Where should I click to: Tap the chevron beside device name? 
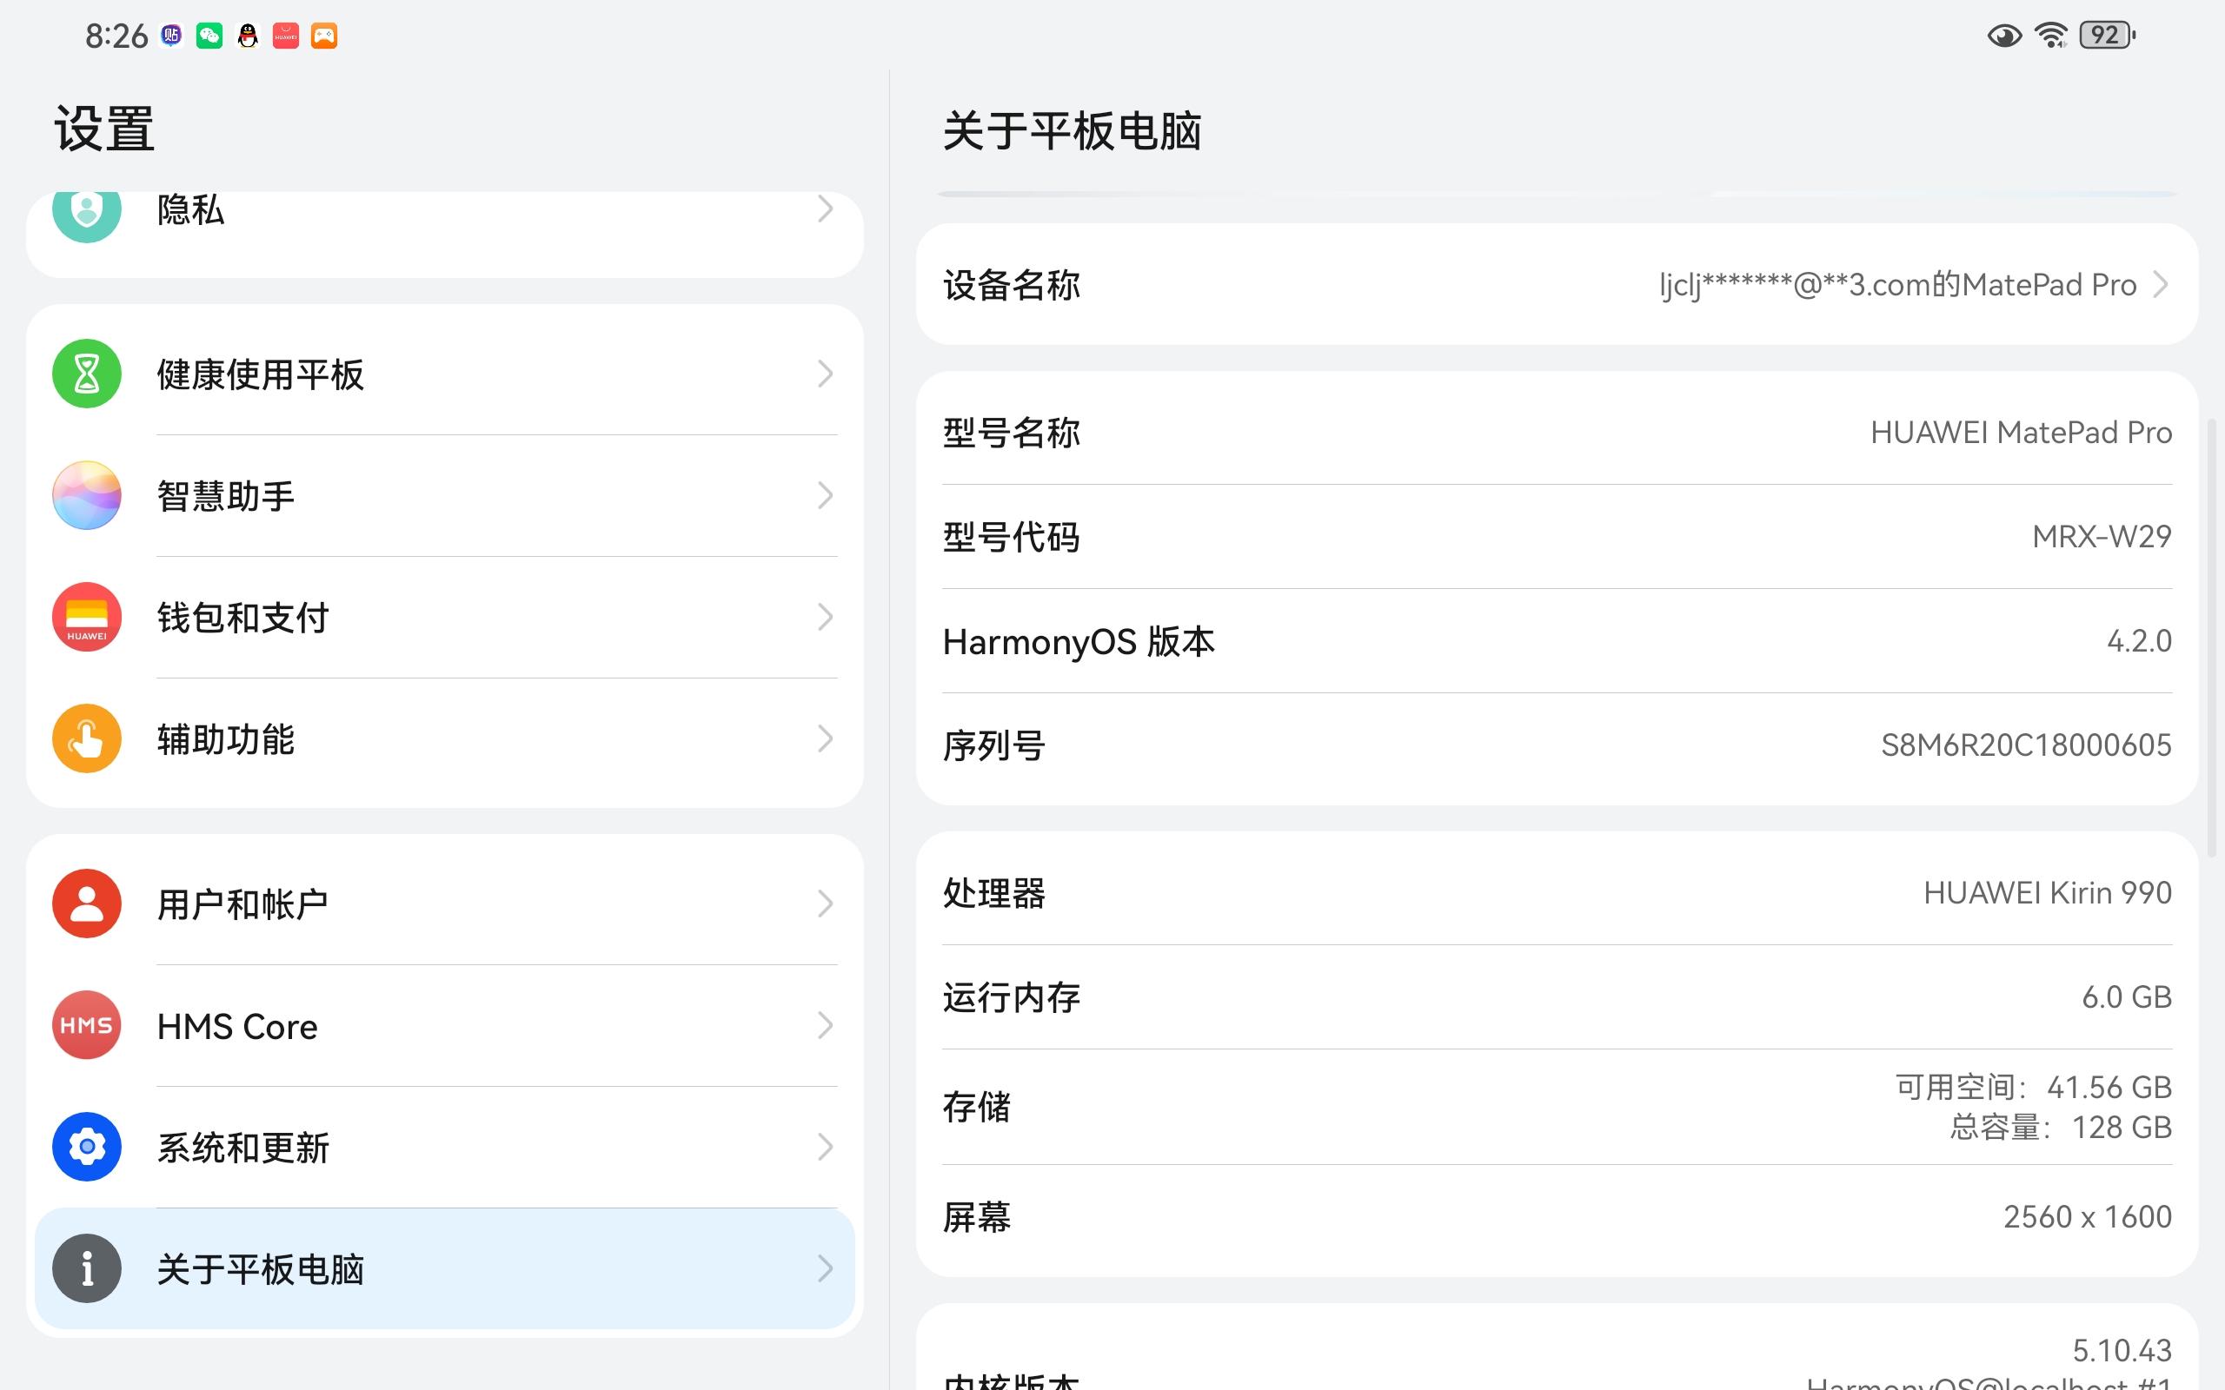[x=2160, y=285]
